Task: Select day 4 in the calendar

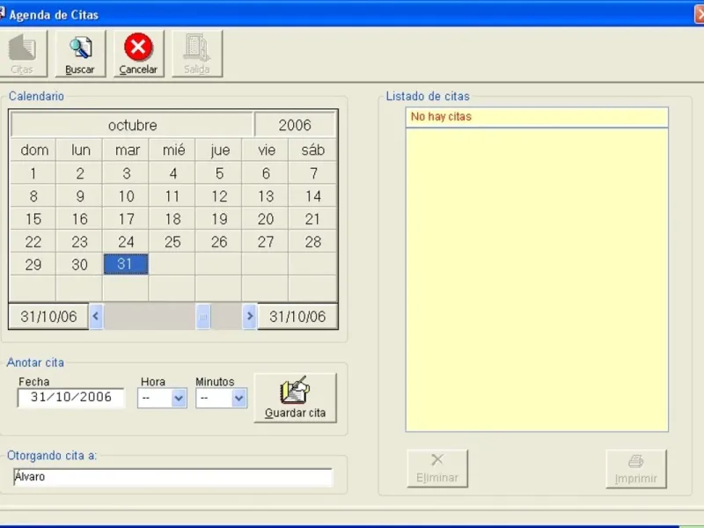Action: point(172,172)
